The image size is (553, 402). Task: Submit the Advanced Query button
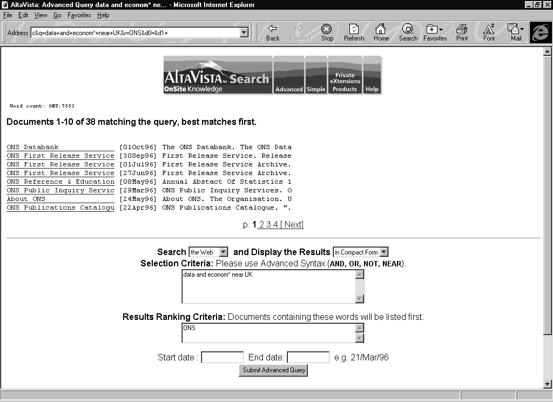(273, 370)
